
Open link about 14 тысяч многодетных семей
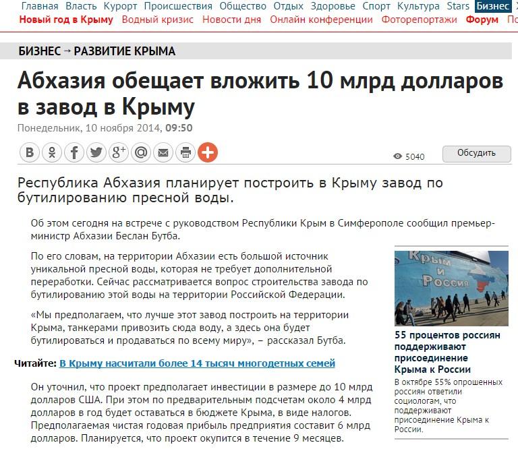[x=197, y=363]
